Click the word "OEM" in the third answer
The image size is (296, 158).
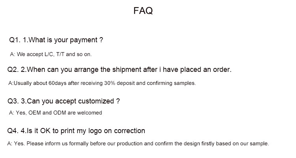[x=35, y=113]
